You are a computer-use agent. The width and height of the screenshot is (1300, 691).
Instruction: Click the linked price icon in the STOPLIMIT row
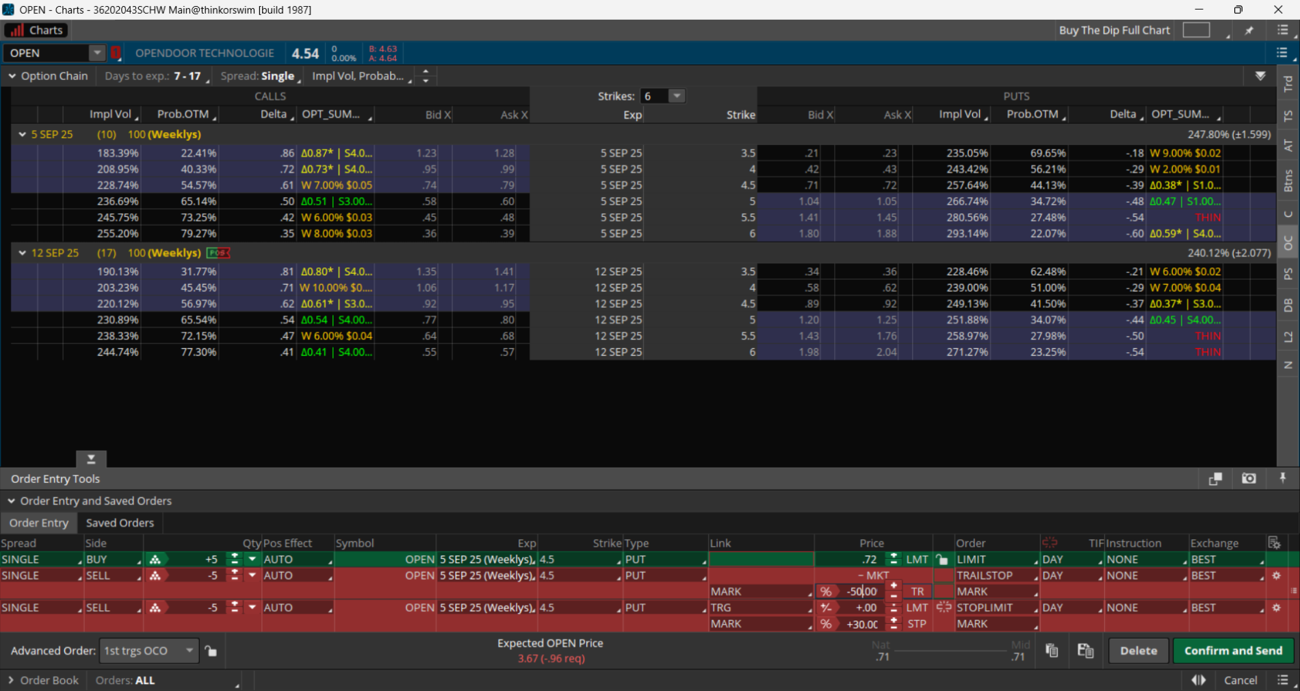click(x=944, y=608)
